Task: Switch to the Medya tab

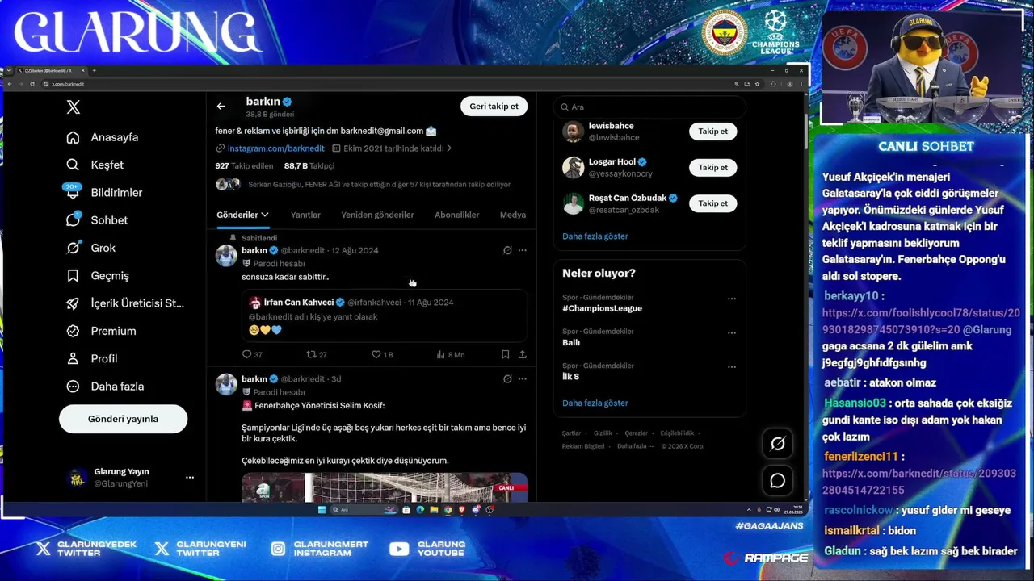Action: pos(513,215)
